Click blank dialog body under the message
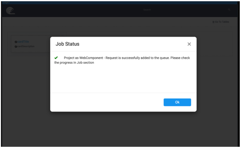Viewport: 241px width, 147px height. 123,79
